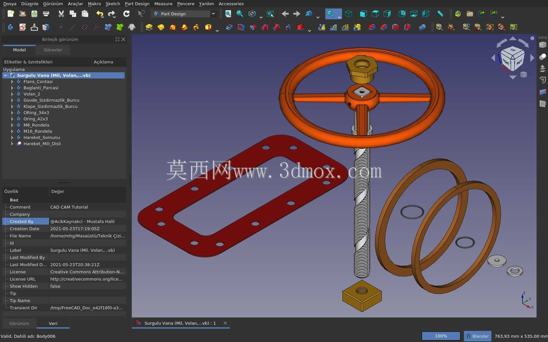The width and height of the screenshot is (548, 342).
Task: Expand the ORing_34x3 tree item
Action: click(x=12, y=112)
